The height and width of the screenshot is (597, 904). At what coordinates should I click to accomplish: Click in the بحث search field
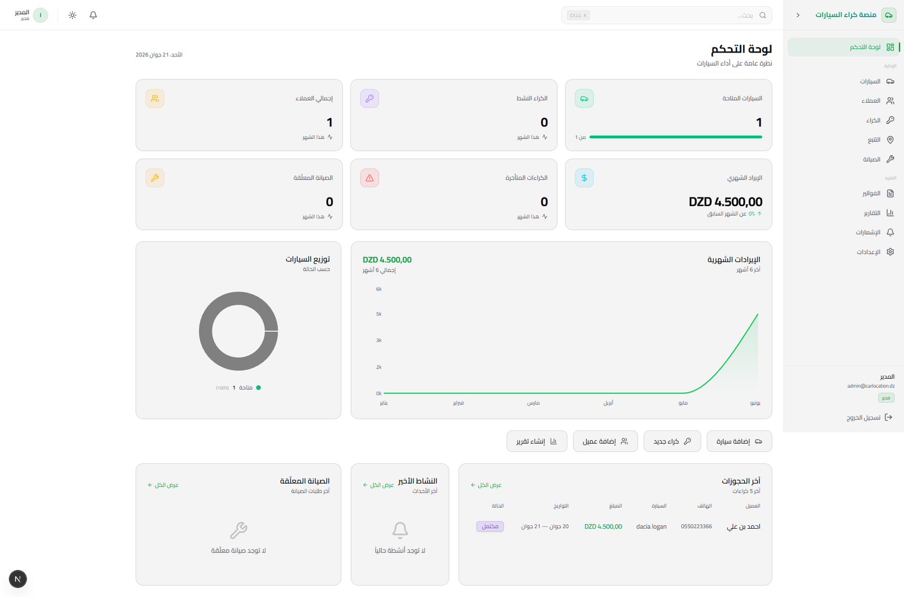click(667, 15)
